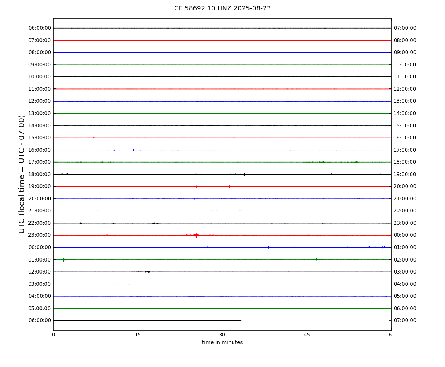The image size is (445, 367).
Task: Click the green blip after 45 minutes on 01:00:00 trace
Action: 315,260
